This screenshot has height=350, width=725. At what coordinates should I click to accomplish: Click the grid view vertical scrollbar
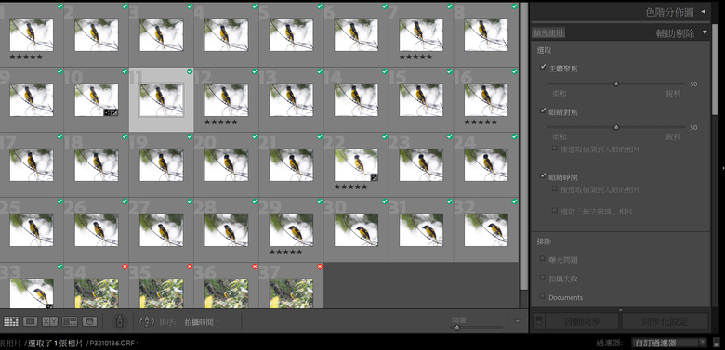click(x=524, y=146)
